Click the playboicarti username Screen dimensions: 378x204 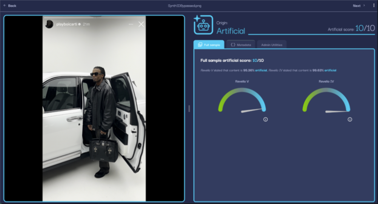[67, 24]
